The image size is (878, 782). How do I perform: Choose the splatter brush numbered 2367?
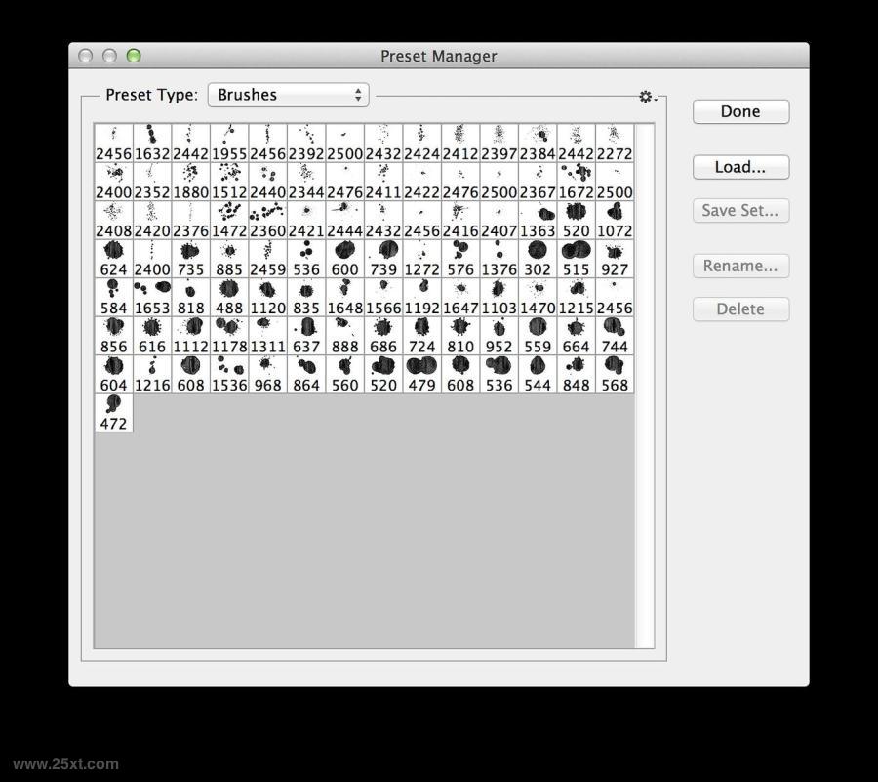click(x=538, y=182)
